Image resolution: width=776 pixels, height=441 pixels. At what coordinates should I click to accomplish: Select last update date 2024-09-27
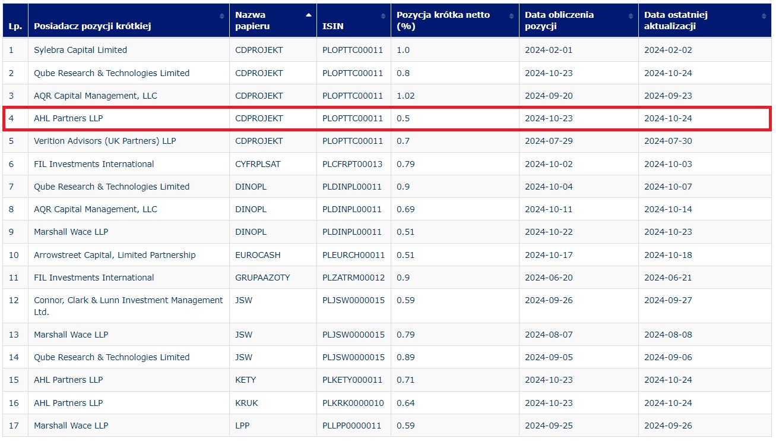coord(668,300)
